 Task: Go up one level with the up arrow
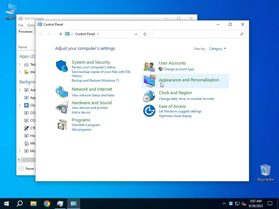point(61,34)
